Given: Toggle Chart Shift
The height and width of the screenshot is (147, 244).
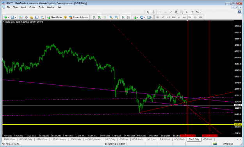Looking at the screenshot, I should pyautogui.click(x=128, y=17).
